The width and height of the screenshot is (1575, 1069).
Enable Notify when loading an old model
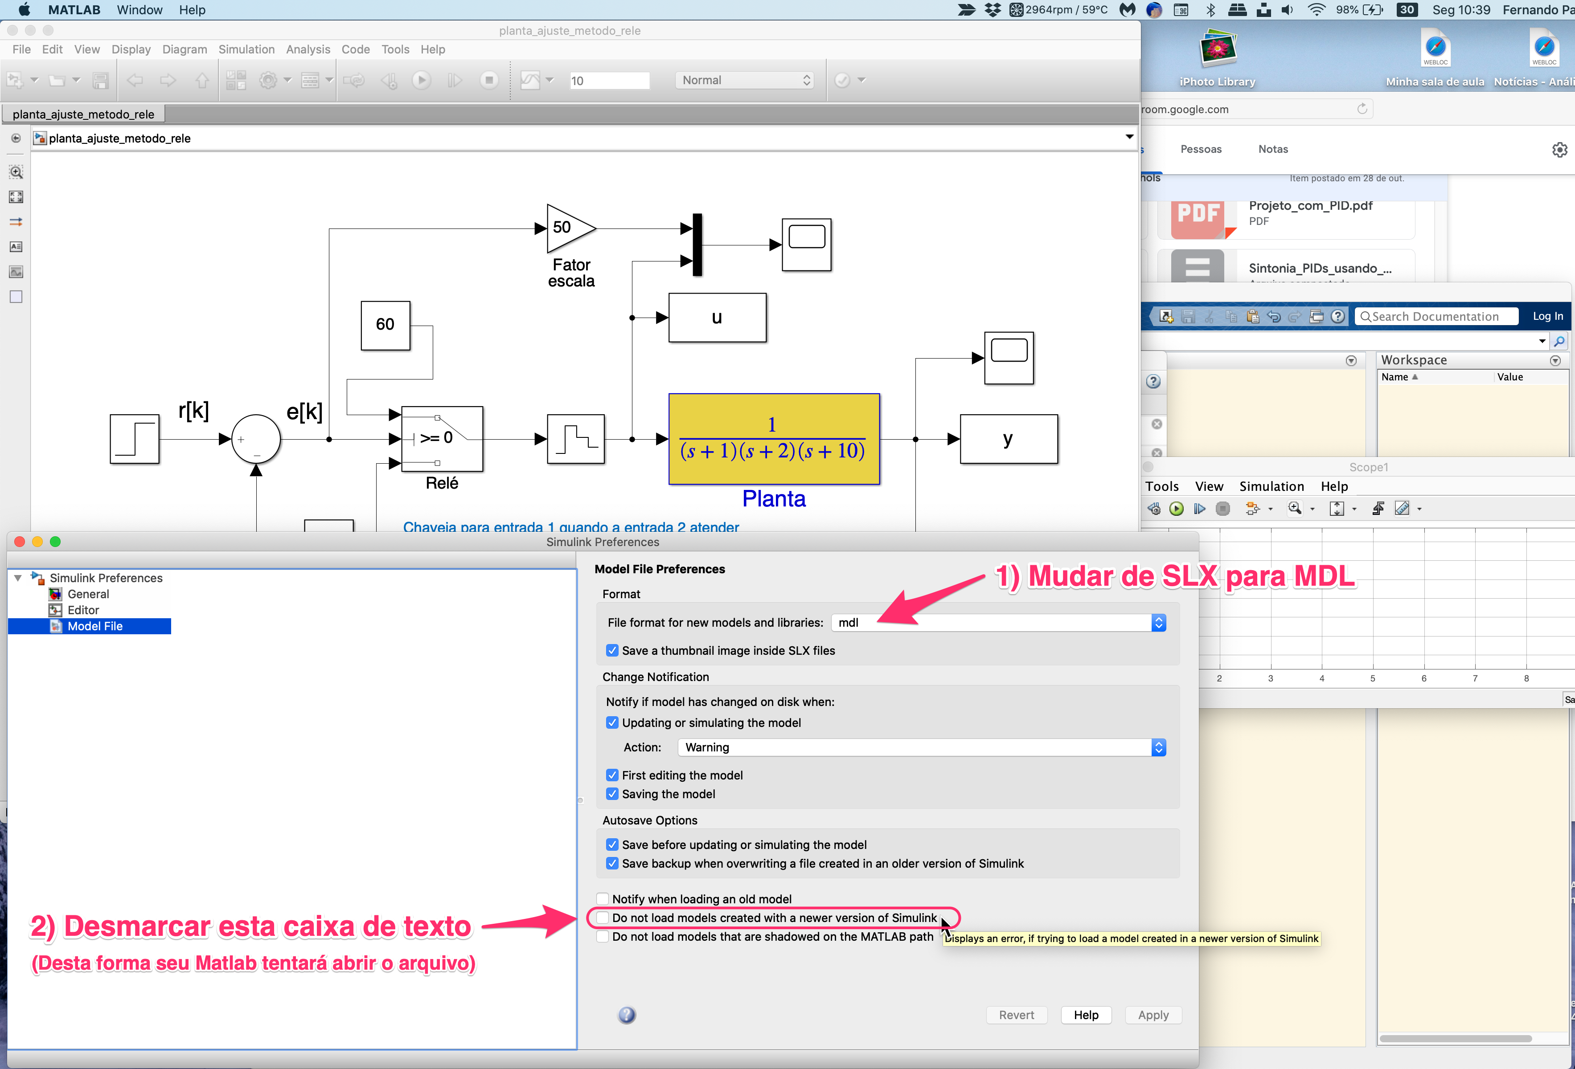pyautogui.click(x=603, y=899)
